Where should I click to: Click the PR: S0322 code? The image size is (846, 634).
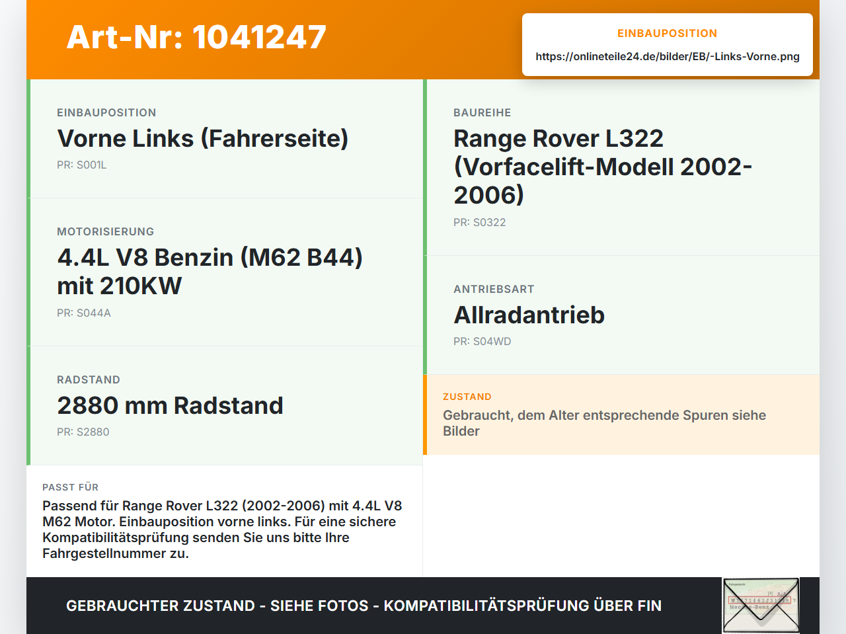(x=480, y=222)
